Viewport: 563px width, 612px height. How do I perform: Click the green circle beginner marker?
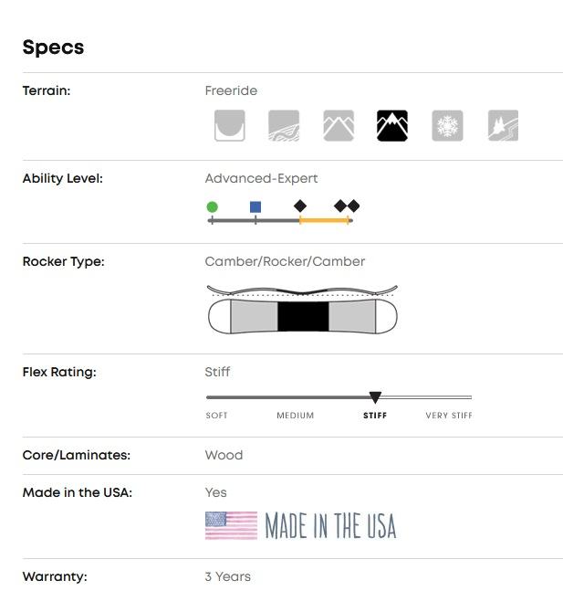pyautogui.click(x=213, y=207)
